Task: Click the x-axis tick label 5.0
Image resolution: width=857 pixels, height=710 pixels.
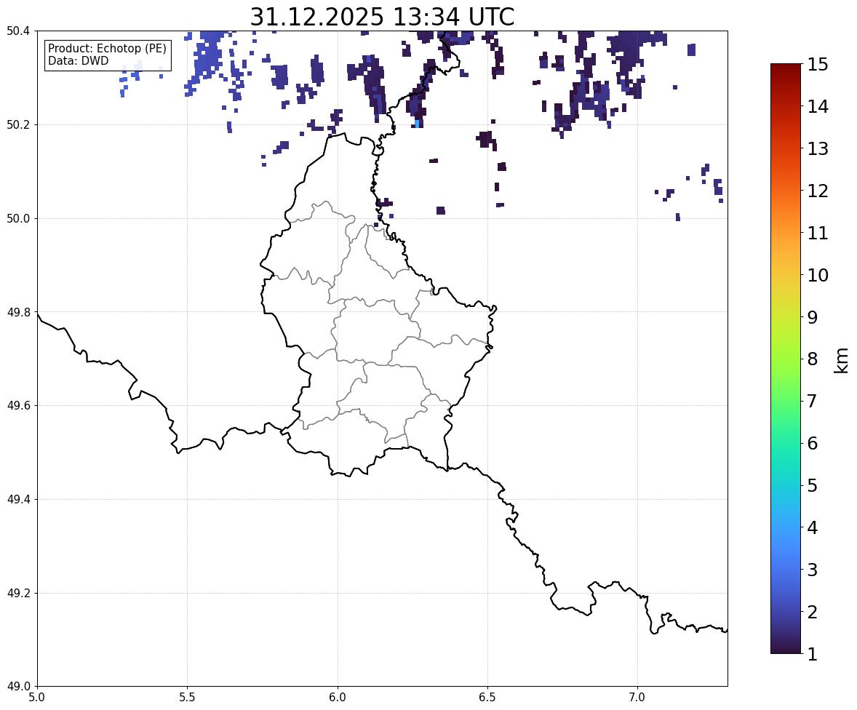Action: tap(37, 698)
